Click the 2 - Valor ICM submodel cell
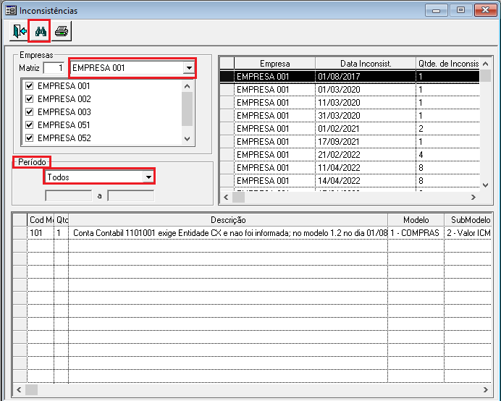The image size is (501, 401). coord(468,233)
